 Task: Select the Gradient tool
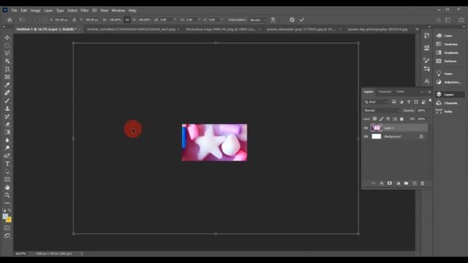tap(7, 132)
